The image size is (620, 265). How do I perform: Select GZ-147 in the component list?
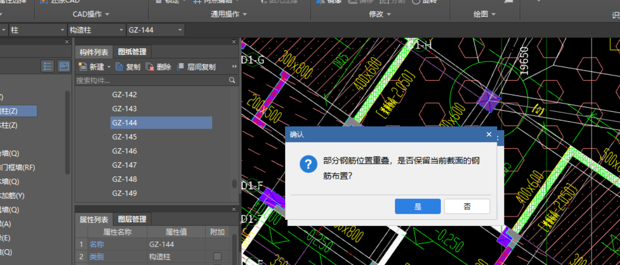click(x=125, y=165)
